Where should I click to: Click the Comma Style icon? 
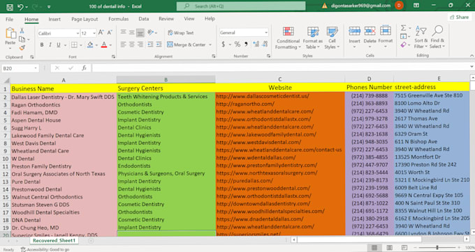pyautogui.click(x=246, y=45)
